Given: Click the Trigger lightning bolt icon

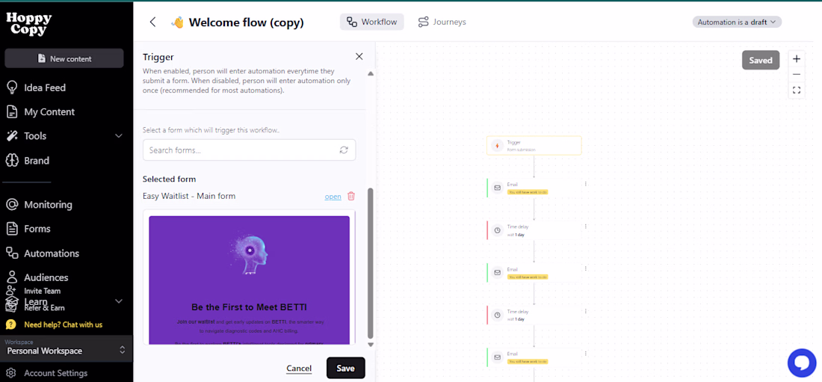Looking at the screenshot, I should (x=497, y=145).
